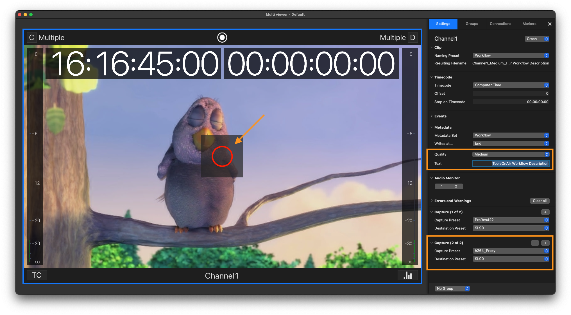Click the D destination indicator box
571x315 pixels.
pyautogui.click(x=413, y=38)
